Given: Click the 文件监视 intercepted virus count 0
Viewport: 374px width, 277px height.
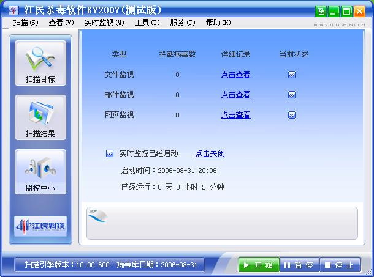Looking at the screenshot, I should point(177,75).
